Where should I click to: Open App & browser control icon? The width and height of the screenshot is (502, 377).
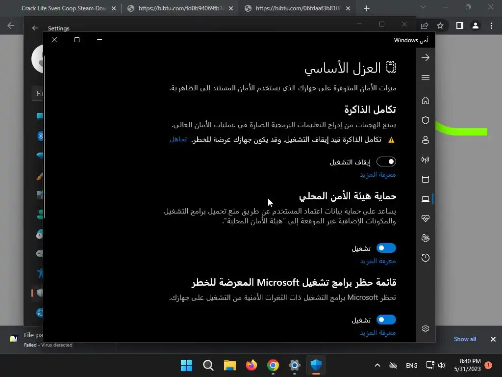tap(426, 179)
